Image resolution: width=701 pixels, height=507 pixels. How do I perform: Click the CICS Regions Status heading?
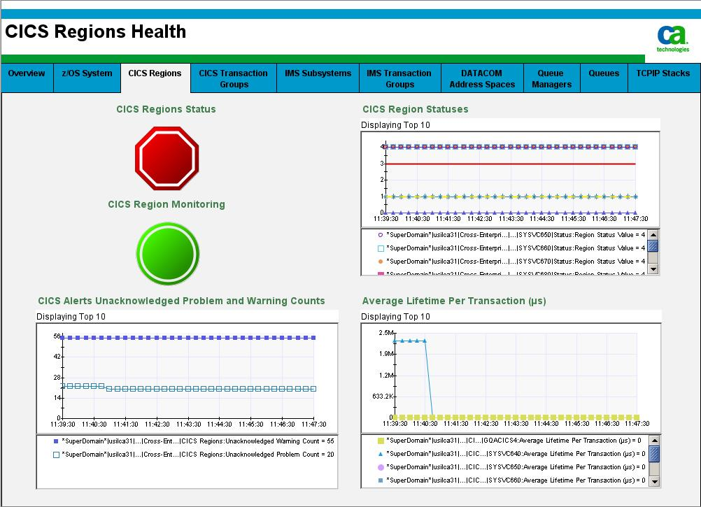click(x=166, y=109)
